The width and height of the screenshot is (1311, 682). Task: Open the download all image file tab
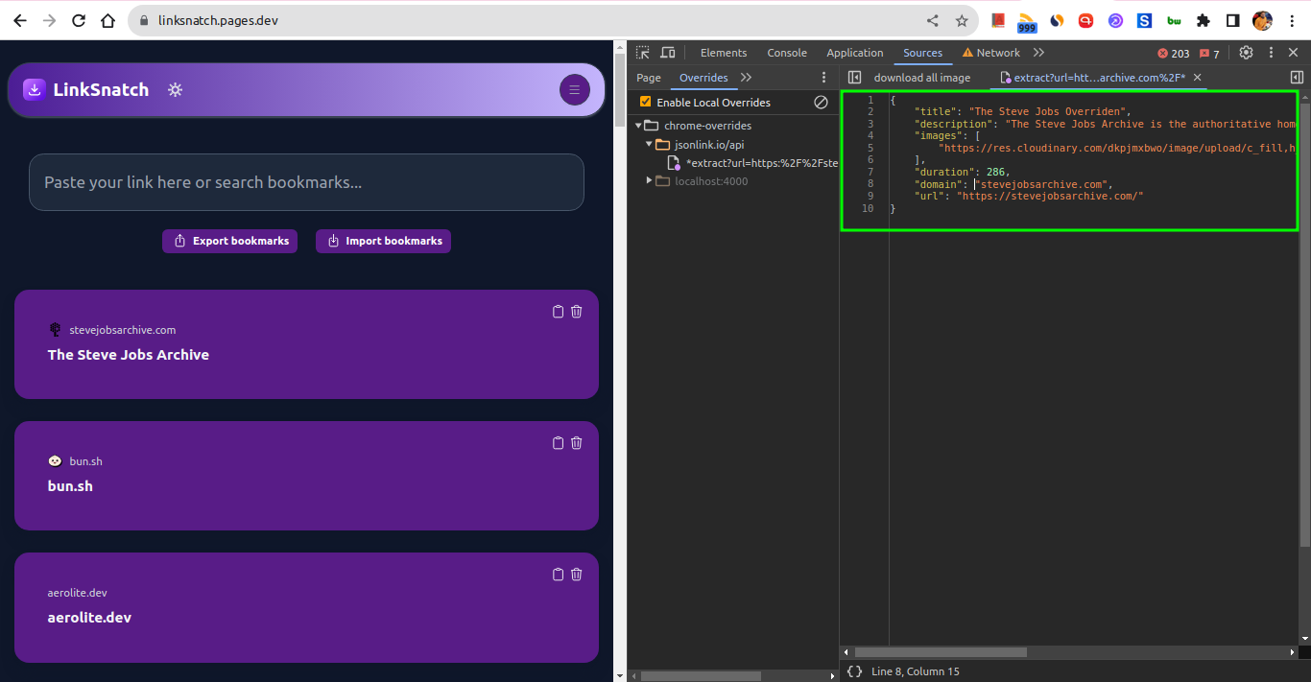tap(921, 78)
